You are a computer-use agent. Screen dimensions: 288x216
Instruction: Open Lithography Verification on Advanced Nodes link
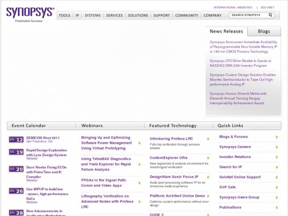pyautogui.click(x=107, y=201)
